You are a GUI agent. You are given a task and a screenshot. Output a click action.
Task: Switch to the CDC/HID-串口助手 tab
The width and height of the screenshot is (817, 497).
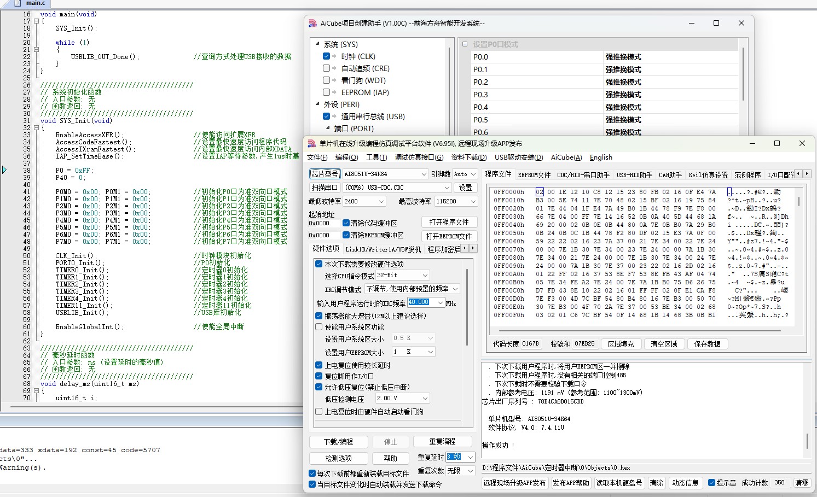583,175
